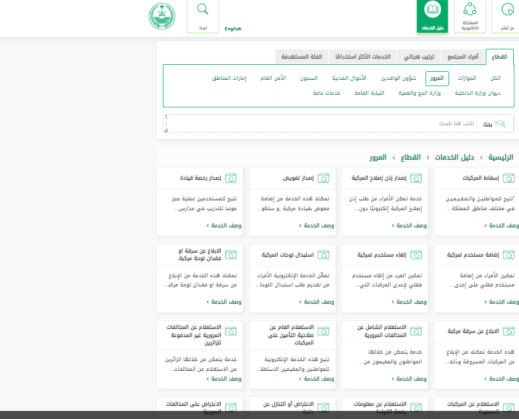Select the ترتيب هجائي tab
This screenshot has height=419, width=519.
[419, 57]
